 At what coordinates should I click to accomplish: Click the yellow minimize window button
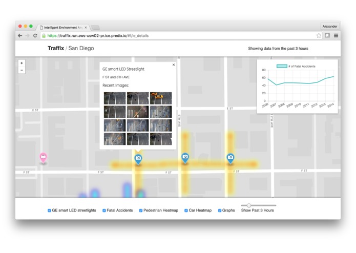click(26, 26)
